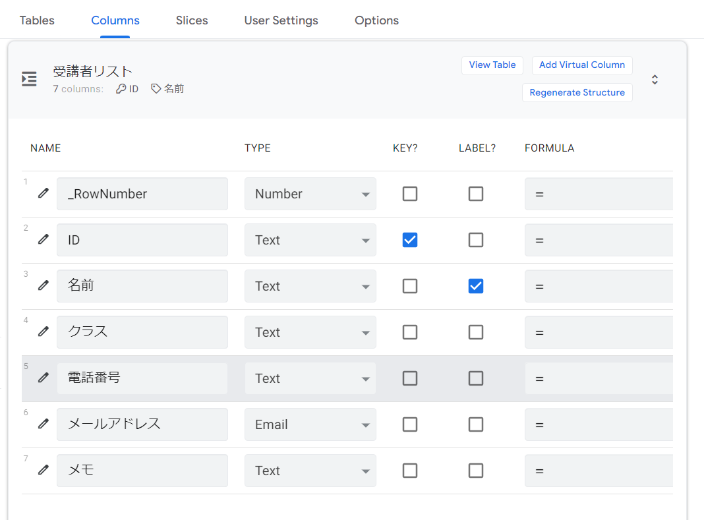Click the View Table button

(x=492, y=65)
